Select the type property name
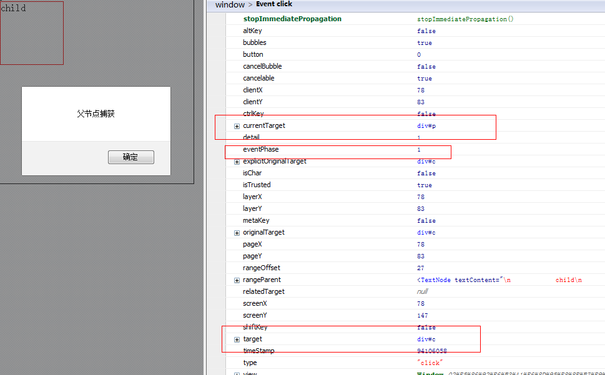 coord(250,363)
